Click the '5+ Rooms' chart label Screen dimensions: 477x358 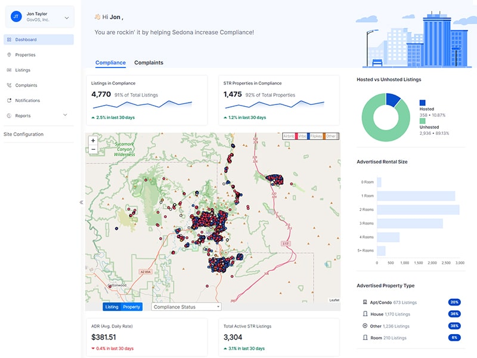366,251
